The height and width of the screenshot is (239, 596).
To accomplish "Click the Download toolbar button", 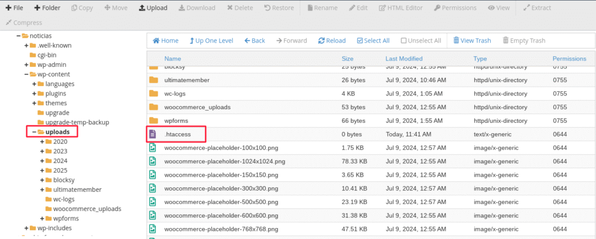I will (197, 8).
